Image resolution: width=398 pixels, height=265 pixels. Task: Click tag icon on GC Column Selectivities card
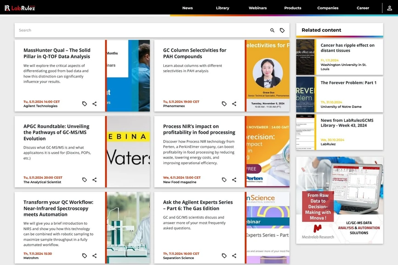pyautogui.click(x=224, y=104)
